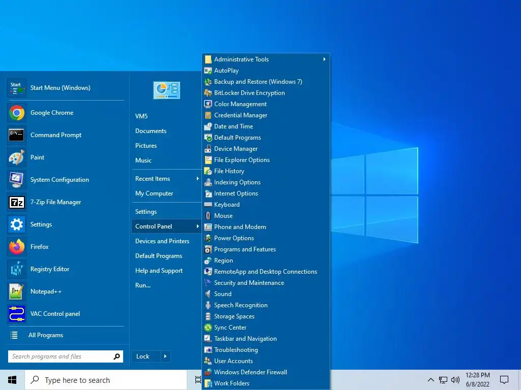Click the Windows Defender Firewall icon

208,372
